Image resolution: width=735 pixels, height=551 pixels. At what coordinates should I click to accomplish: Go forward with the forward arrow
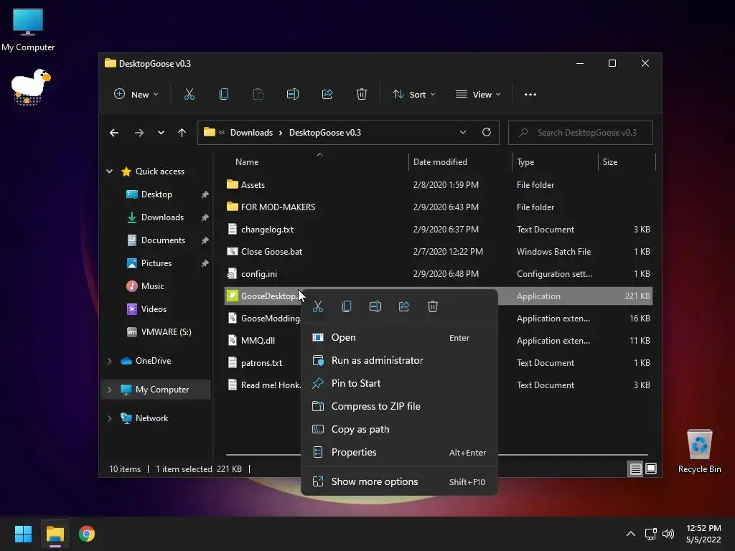(139, 133)
